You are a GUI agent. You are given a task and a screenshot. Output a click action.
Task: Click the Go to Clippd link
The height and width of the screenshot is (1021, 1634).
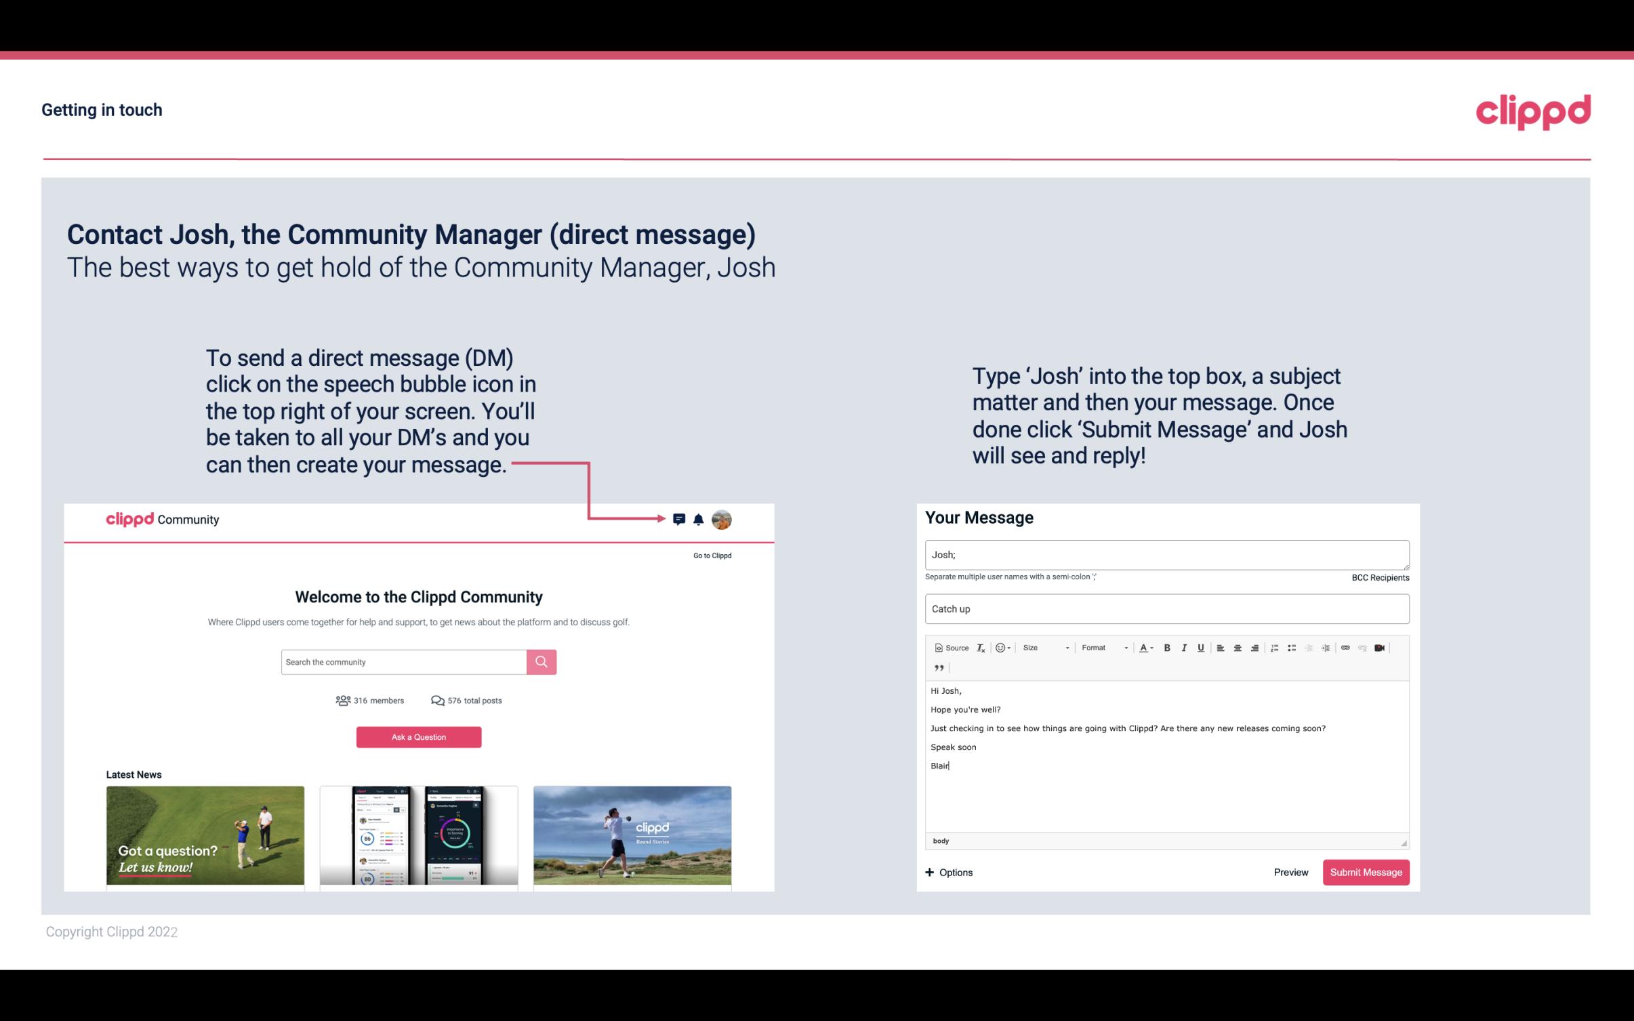[x=710, y=555]
